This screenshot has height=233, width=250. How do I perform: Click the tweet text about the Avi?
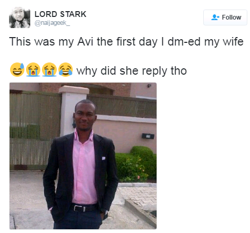(x=126, y=42)
